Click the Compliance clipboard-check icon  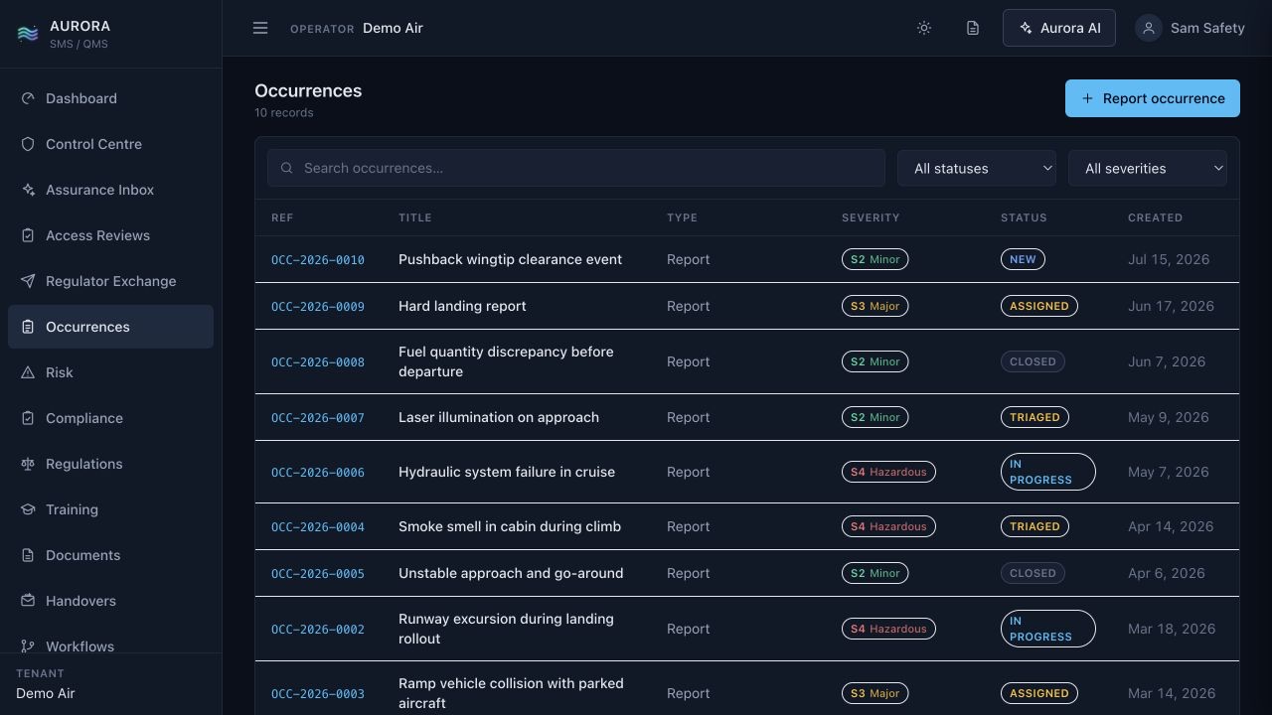28,418
